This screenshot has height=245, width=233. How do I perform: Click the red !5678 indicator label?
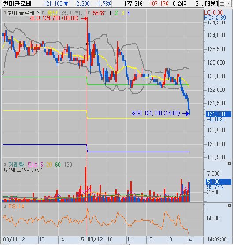click(97, 13)
